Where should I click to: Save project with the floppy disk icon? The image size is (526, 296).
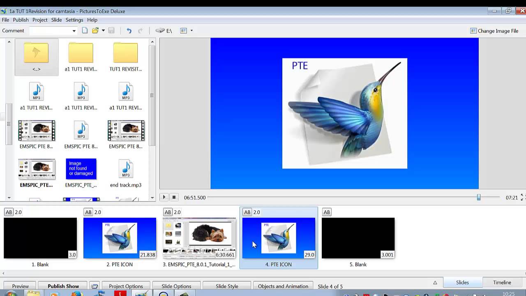tap(111, 30)
